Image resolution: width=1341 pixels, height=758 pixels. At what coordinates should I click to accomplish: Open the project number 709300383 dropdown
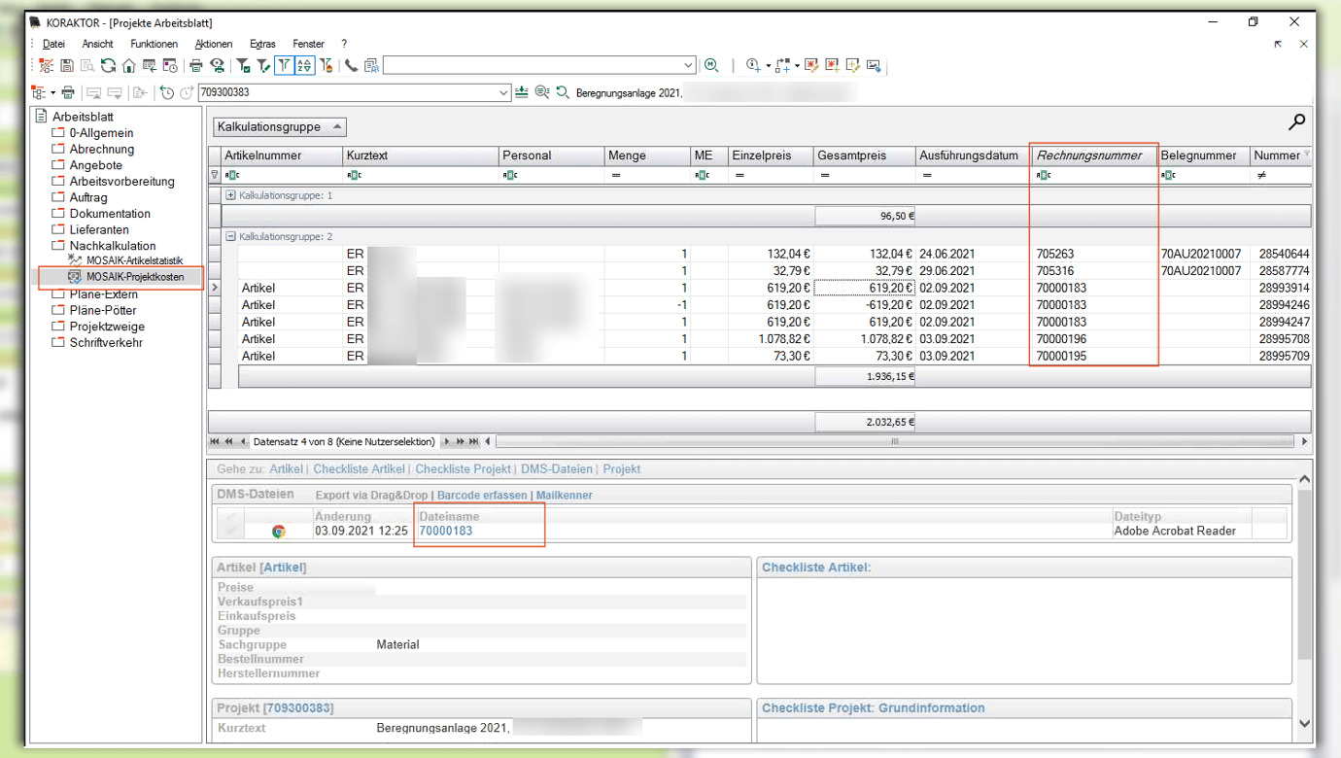tap(503, 93)
